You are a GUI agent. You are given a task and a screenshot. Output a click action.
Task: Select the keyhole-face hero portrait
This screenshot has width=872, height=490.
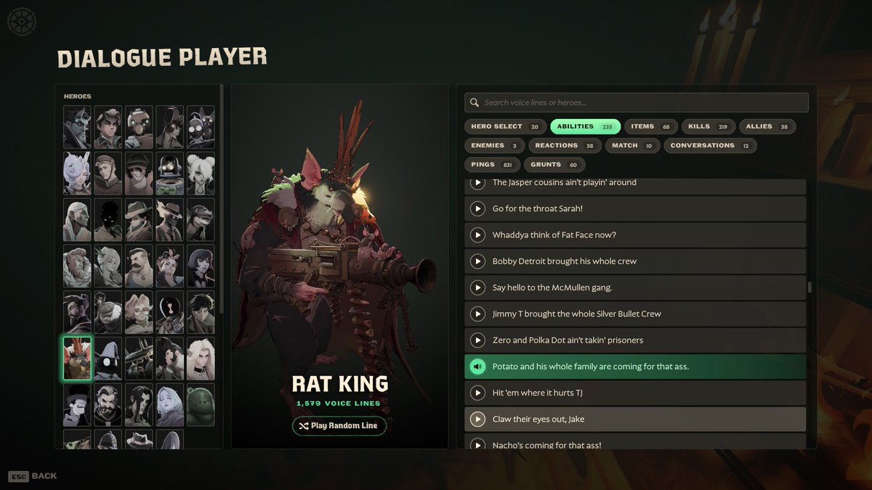tap(170, 312)
